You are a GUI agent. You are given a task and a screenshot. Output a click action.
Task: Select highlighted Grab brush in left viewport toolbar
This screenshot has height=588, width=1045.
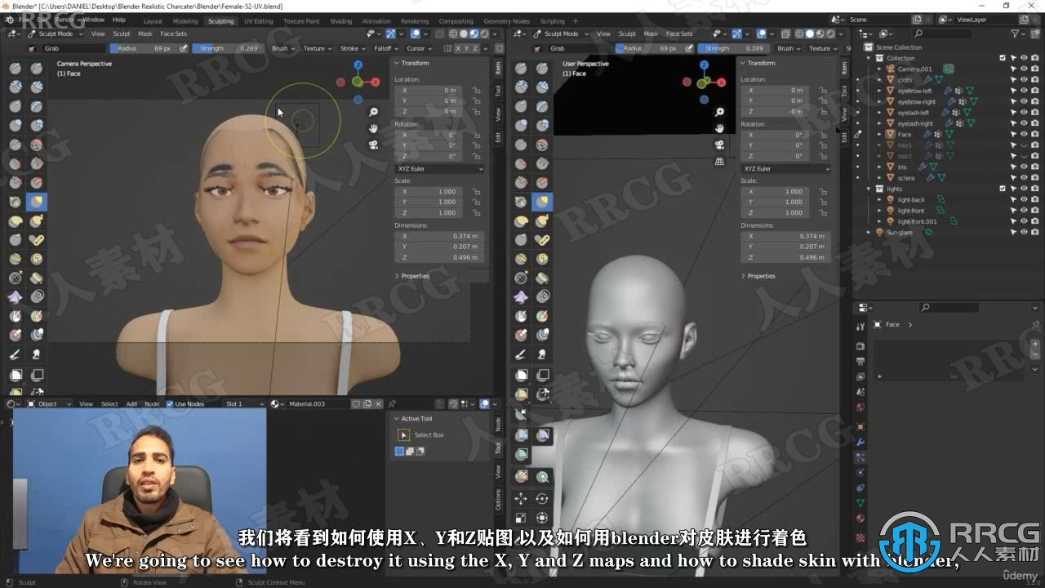point(37,202)
